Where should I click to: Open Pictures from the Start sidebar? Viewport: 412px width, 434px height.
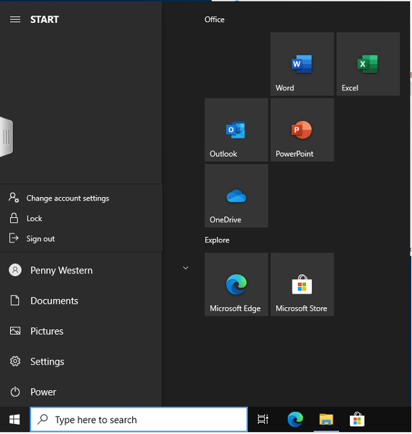point(47,331)
